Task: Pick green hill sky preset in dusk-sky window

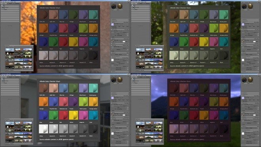Action: (149, 137)
